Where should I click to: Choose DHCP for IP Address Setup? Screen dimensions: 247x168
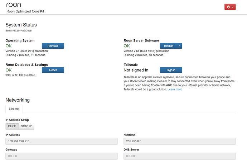tap(12, 126)
